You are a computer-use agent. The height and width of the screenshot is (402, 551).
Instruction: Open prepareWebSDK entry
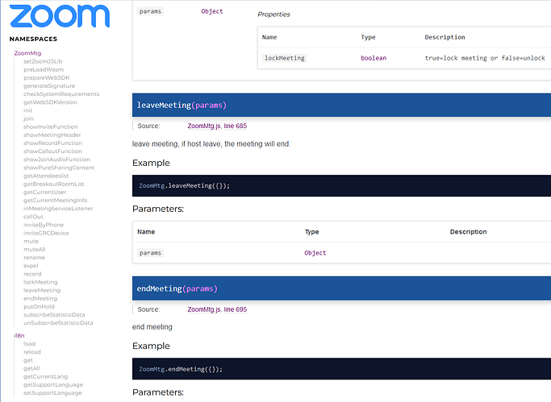pyautogui.click(x=46, y=77)
